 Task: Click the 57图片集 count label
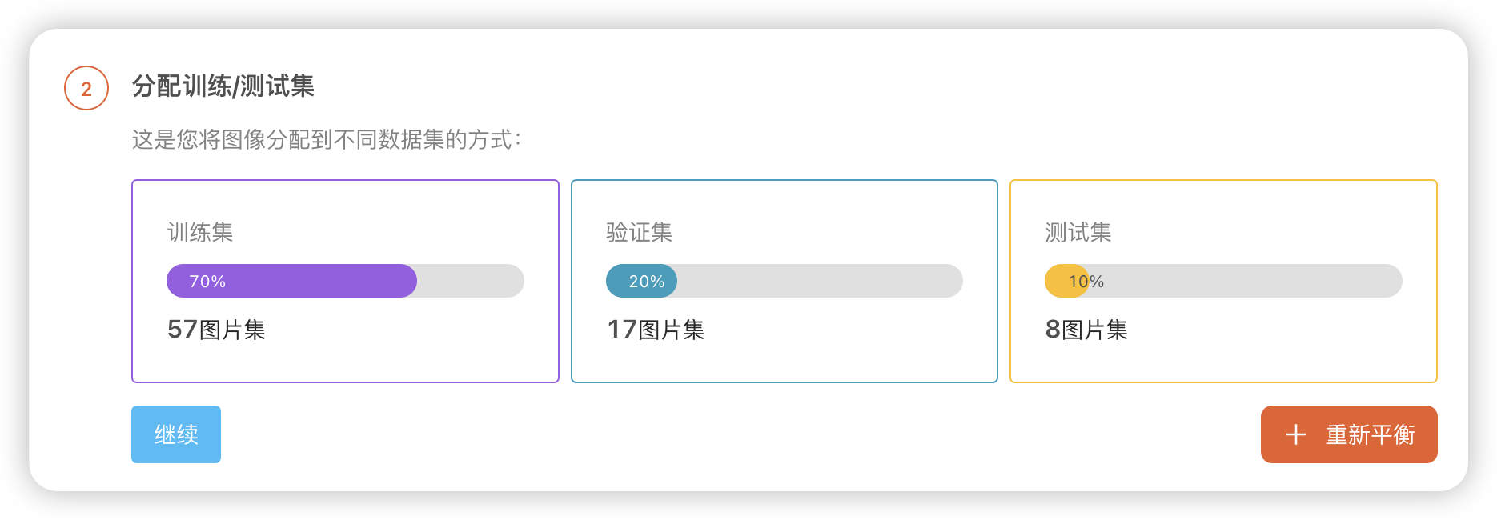coord(216,330)
